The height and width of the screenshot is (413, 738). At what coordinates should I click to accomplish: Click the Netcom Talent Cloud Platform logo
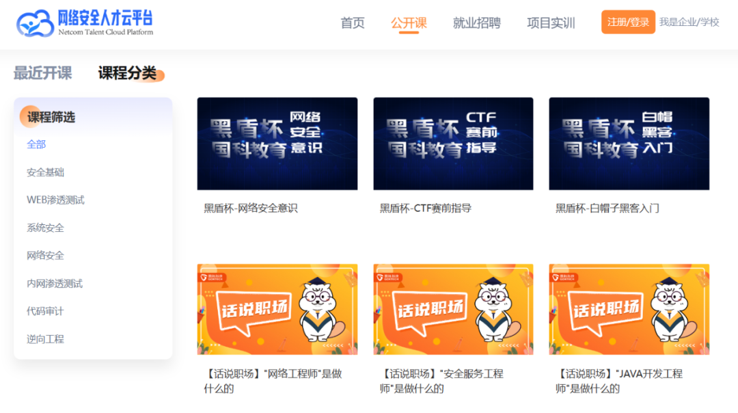pos(85,23)
